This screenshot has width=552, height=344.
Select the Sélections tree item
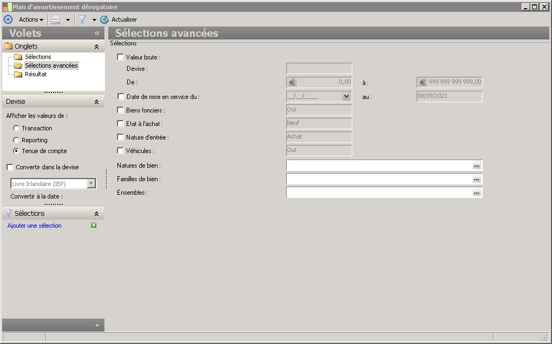coord(38,57)
